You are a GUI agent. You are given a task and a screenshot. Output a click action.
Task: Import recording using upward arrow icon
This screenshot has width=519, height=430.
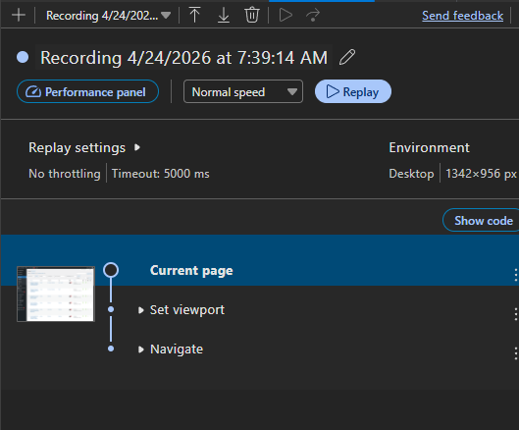(194, 16)
